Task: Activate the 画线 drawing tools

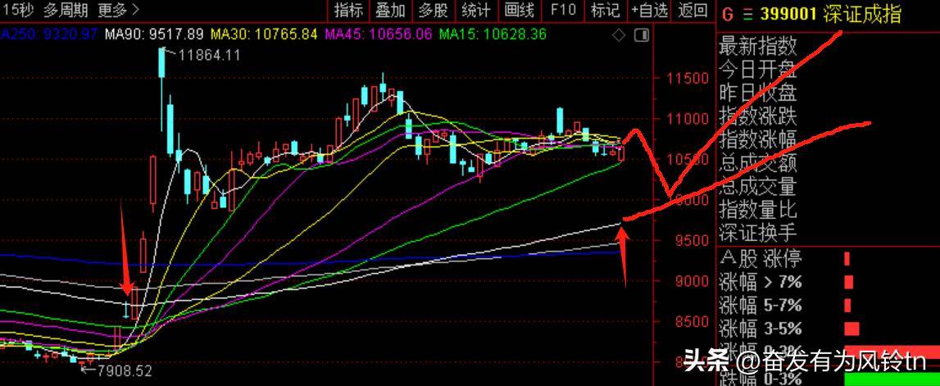Action: (x=519, y=10)
